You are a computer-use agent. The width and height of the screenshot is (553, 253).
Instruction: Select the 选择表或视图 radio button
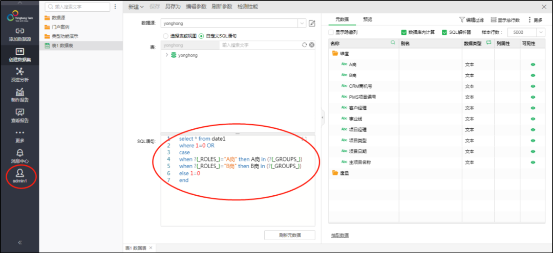[x=165, y=36]
